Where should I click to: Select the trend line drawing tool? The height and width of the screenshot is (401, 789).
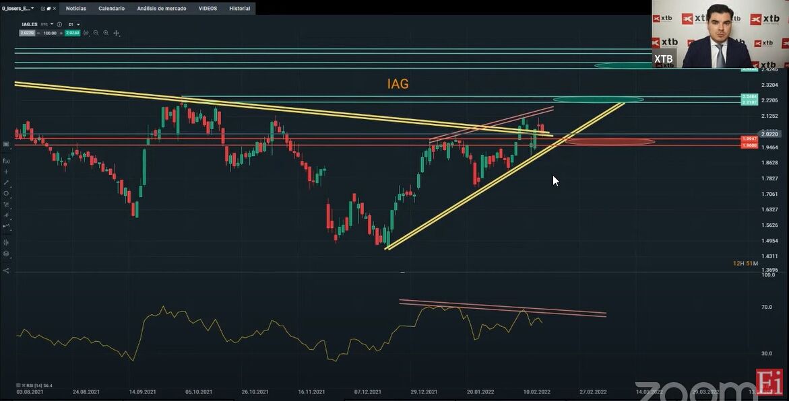pyautogui.click(x=6, y=182)
